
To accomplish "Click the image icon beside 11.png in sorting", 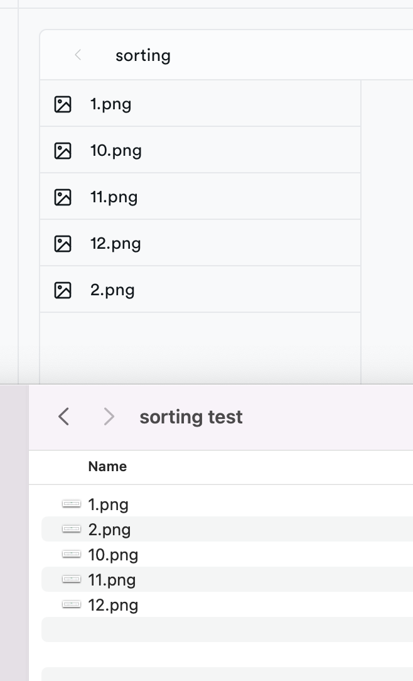I will pyautogui.click(x=63, y=197).
